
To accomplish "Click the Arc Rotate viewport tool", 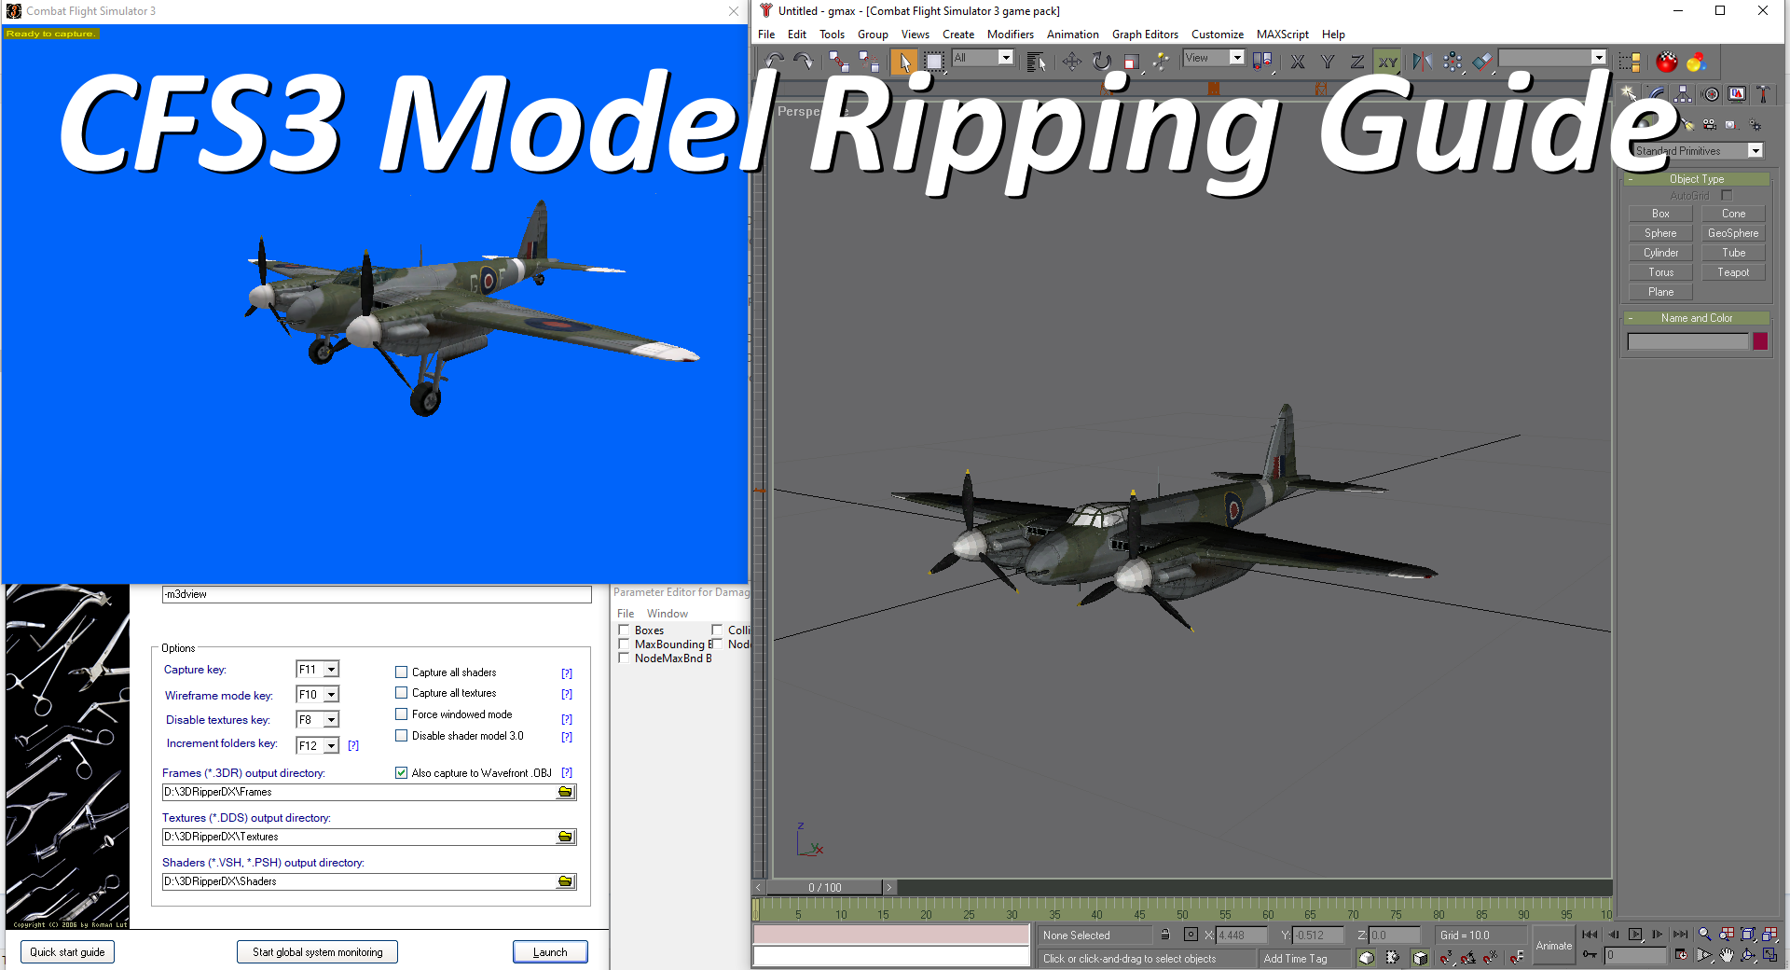I will click(x=1748, y=954).
